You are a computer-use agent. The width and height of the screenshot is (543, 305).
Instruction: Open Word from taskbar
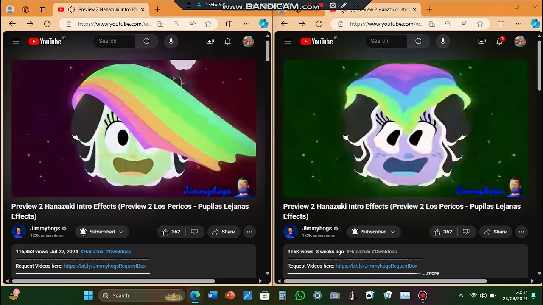pyautogui.click(x=213, y=296)
